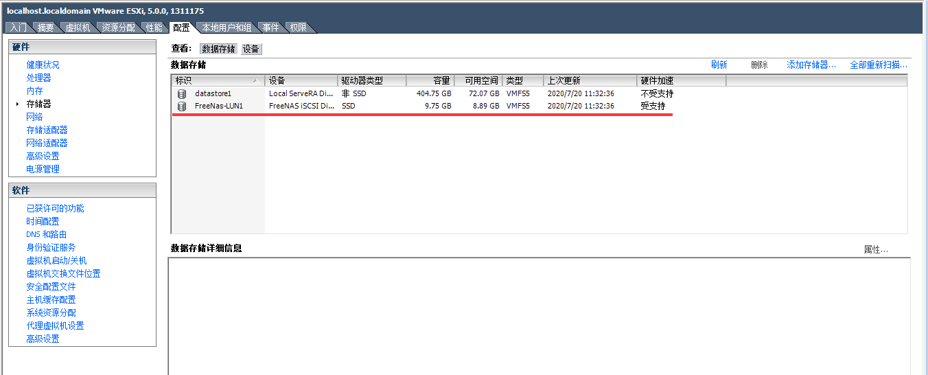Image resolution: width=928 pixels, height=375 pixels.
Task: Open 安全配置文件 settings
Action: point(51,286)
